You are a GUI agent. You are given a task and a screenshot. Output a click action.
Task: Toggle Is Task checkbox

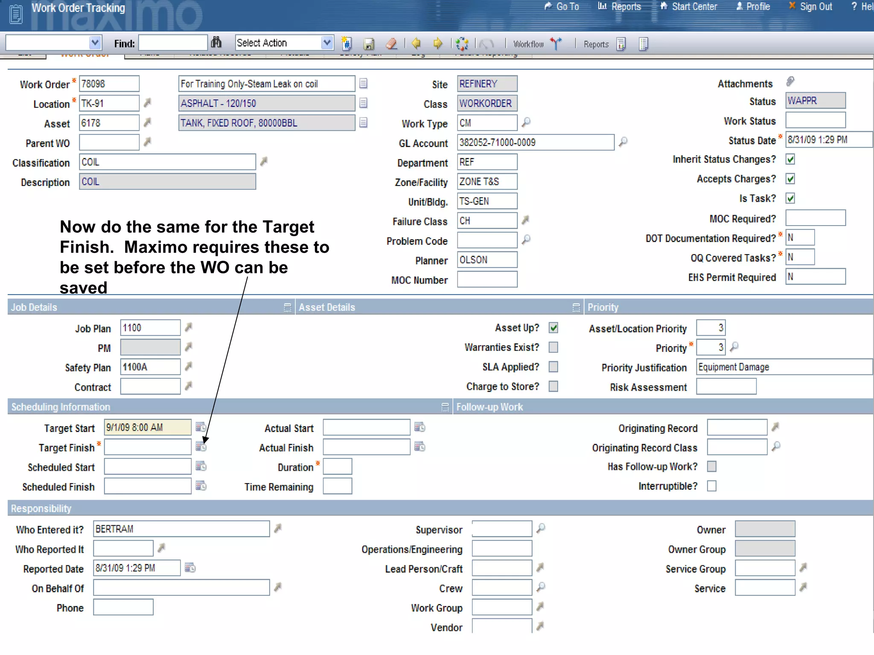click(x=790, y=198)
